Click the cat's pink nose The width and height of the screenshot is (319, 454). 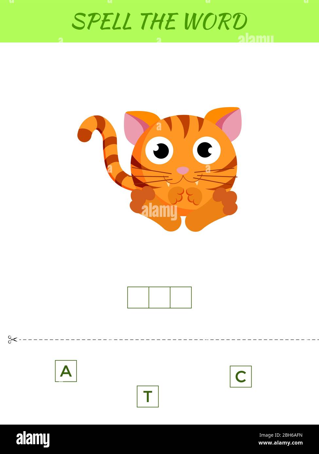(x=183, y=170)
